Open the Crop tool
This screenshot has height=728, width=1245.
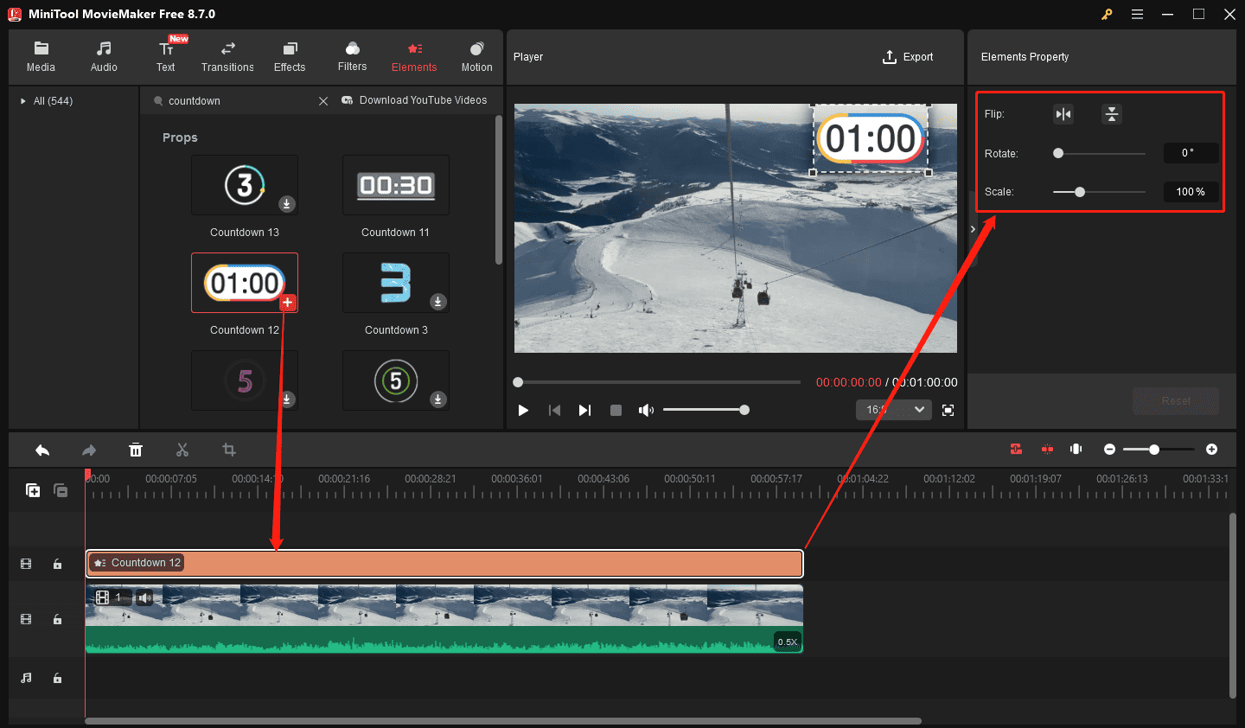tap(229, 450)
